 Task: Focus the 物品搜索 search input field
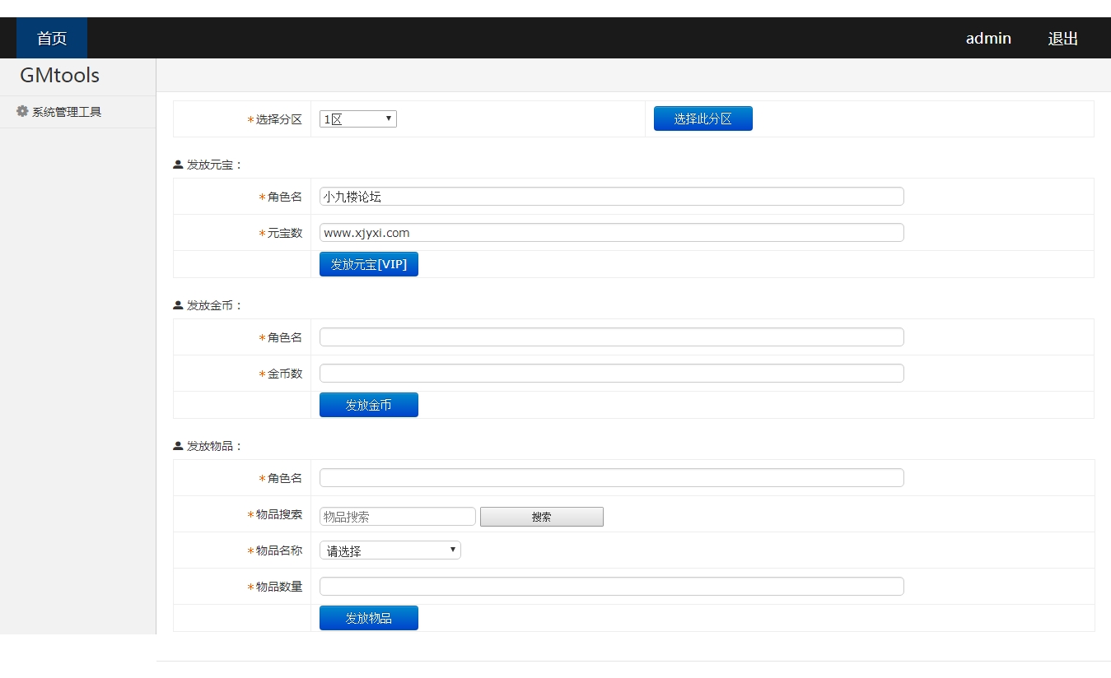pos(397,517)
